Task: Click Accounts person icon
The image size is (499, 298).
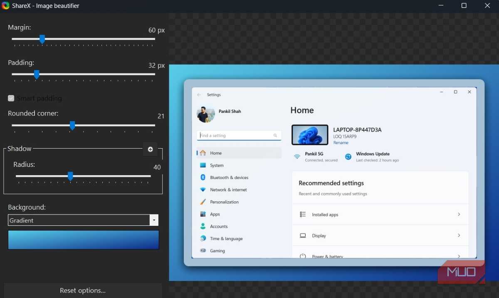Action: (x=203, y=226)
